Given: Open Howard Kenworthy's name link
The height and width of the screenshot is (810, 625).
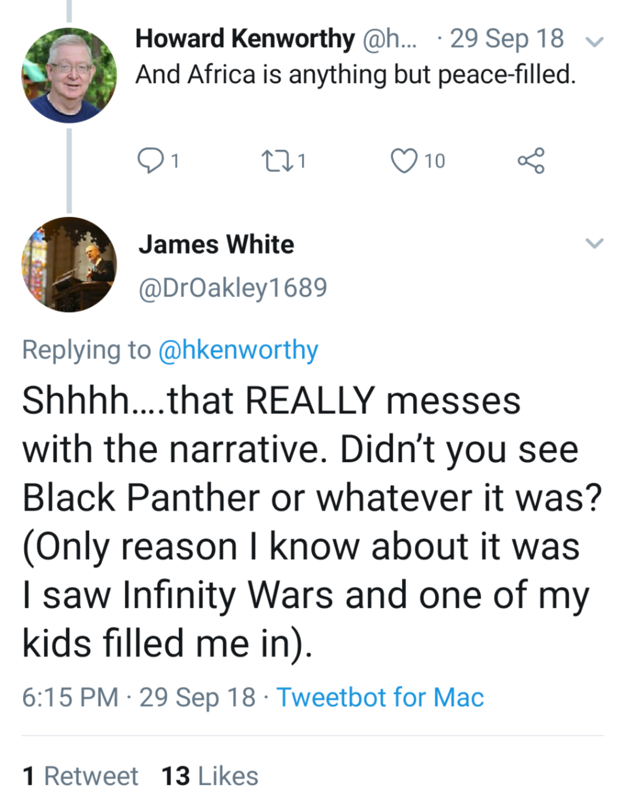Looking at the screenshot, I should [x=245, y=39].
